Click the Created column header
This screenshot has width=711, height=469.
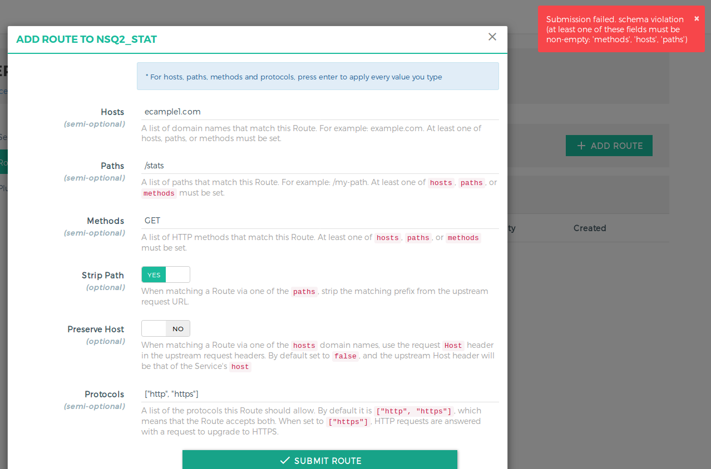click(590, 228)
